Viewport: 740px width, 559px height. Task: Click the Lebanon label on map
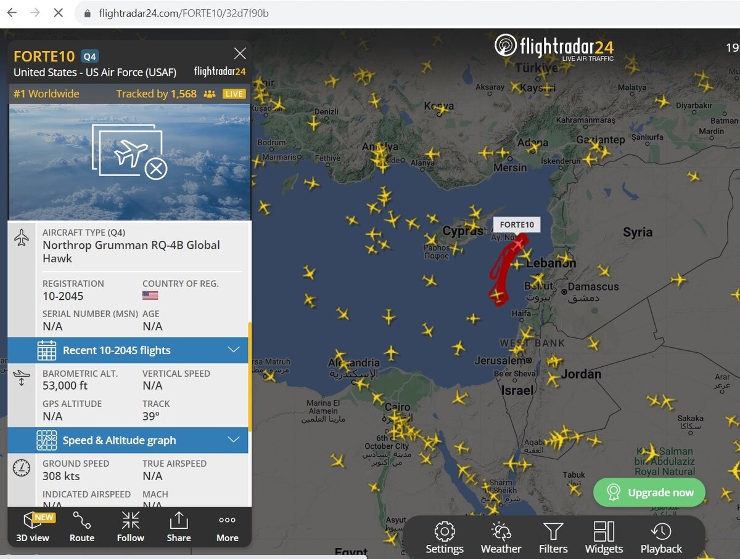tap(551, 263)
